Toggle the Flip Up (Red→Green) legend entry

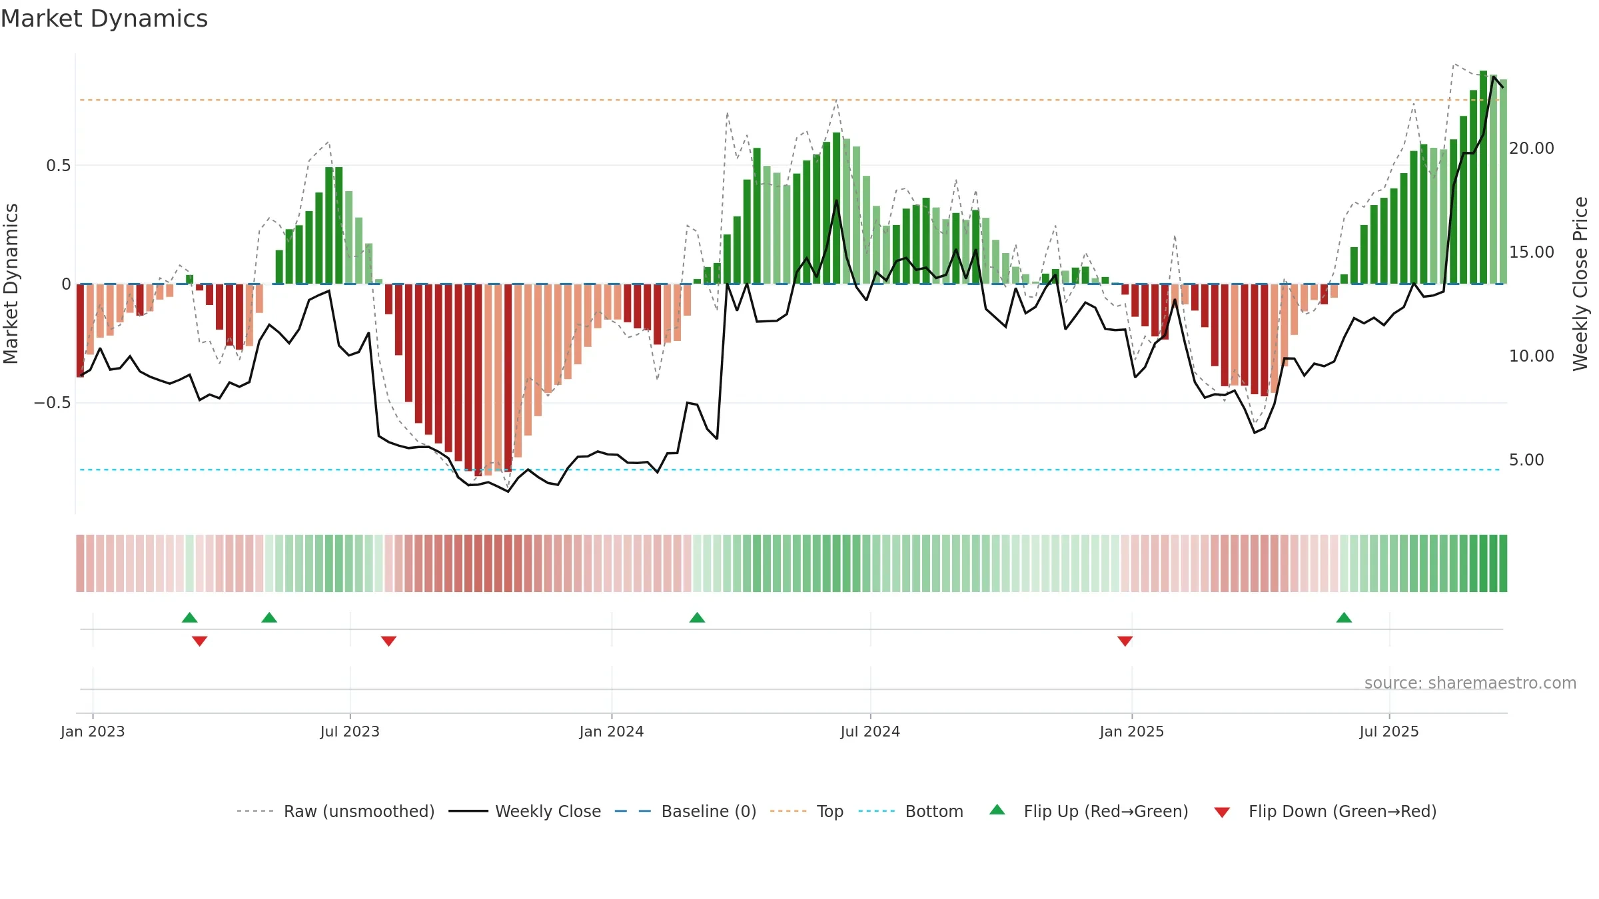1089,811
